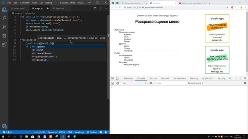
Task: Open the Debug menu
Action: point(49,3)
